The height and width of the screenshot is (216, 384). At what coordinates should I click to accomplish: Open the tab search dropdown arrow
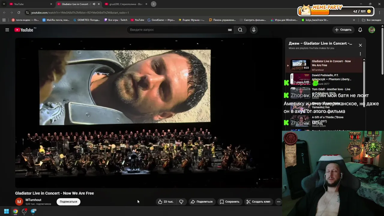point(4,4)
